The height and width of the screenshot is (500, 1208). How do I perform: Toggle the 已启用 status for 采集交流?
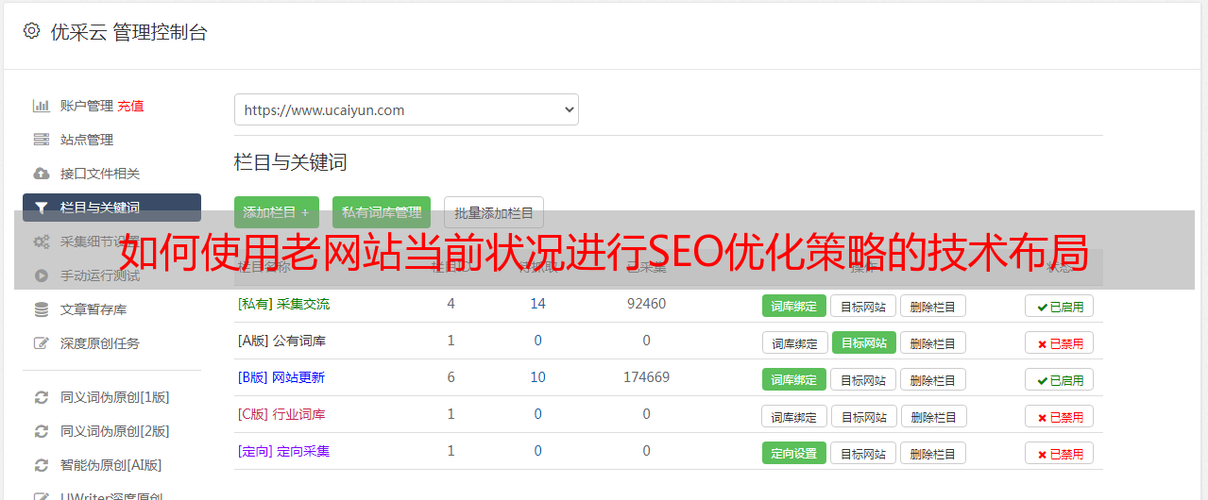(x=1060, y=306)
